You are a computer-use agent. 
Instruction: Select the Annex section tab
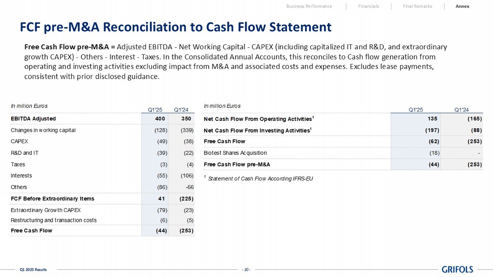[x=462, y=6]
